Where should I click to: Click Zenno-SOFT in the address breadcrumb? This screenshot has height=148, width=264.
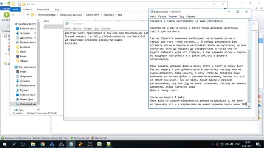[x=92, y=15]
